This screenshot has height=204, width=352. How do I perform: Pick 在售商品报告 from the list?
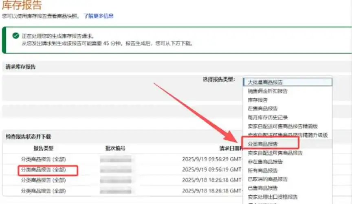tap(262, 109)
